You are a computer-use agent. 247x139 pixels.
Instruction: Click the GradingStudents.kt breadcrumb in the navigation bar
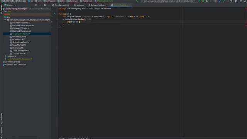tap(104, 1)
